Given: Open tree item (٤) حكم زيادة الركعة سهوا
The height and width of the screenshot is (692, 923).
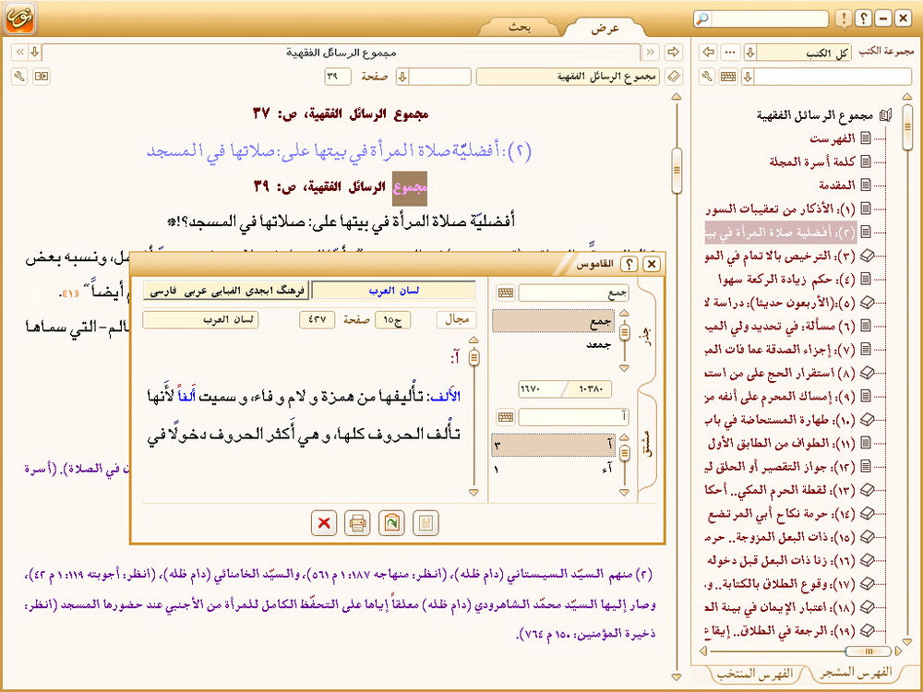Looking at the screenshot, I should [x=787, y=279].
